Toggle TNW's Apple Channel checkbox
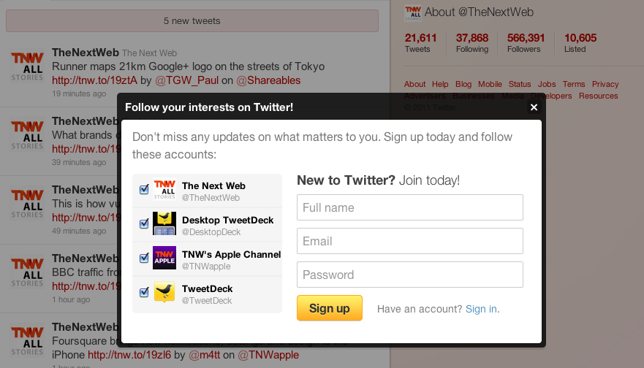The image size is (644, 368). 144,258
